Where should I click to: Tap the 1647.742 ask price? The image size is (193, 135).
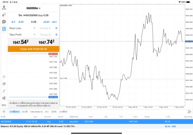pyautogui.click(x=46, y=42)
